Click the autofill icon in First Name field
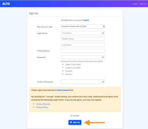Viewport: 148px width, 129px height. click(x=103, y=33)
